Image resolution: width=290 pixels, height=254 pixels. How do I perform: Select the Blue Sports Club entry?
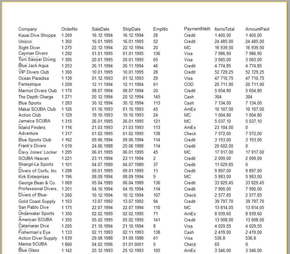[x=35, y=140]
